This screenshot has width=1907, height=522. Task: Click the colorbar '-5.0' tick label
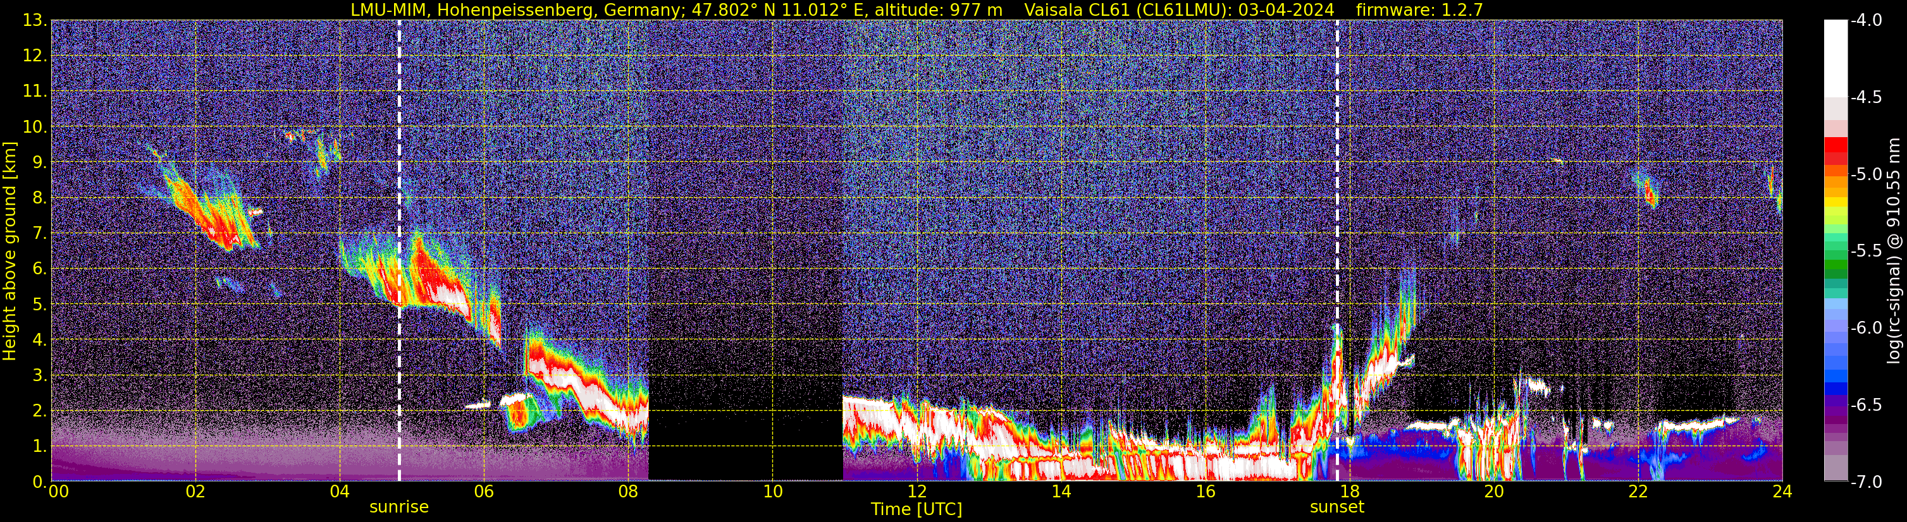[1865, 174]
